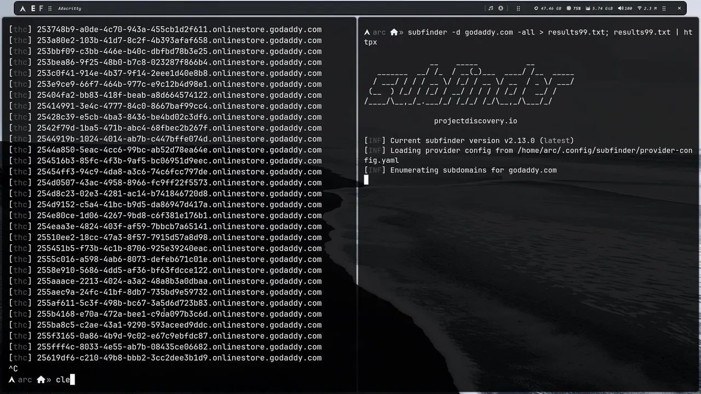Screen dimensions: 701x394
Task: Click 'Enumerating subdomains for godaddy.com' line
Action: click(460, 170)
